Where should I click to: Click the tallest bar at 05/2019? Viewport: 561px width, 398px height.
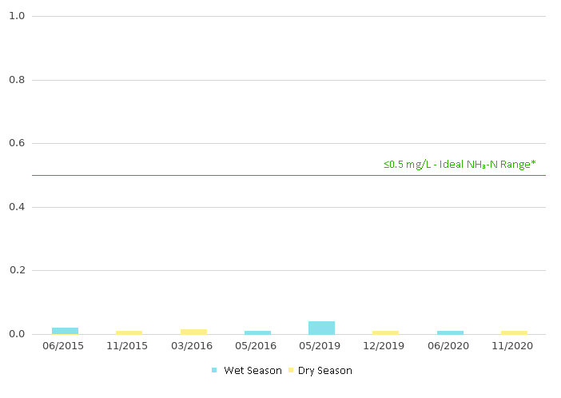coord(321,328)
